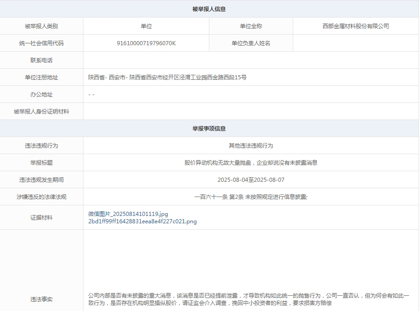The height and width of the screenshot is (311, 420).
Task: Click the 办公地址 label
Action: click(x=41, y=95)
